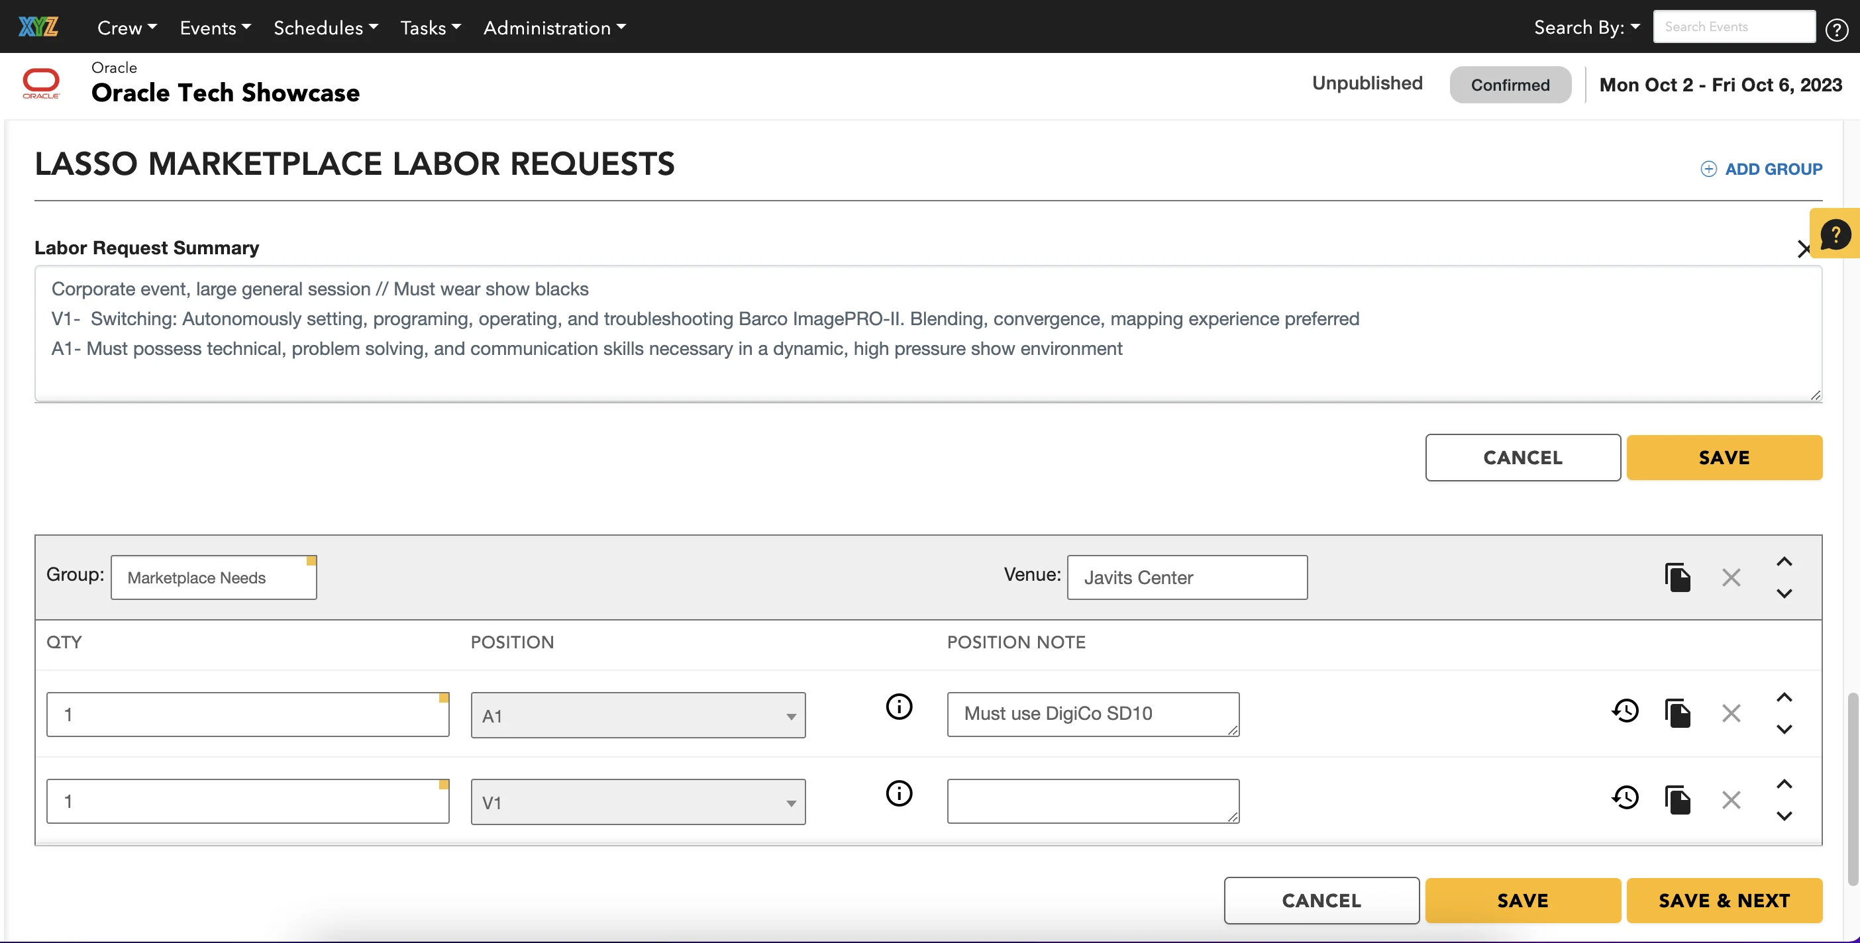Click the Oracle company logo
Image resolution: width=1860 pixels, height=943 pixels.
(41, 83)
